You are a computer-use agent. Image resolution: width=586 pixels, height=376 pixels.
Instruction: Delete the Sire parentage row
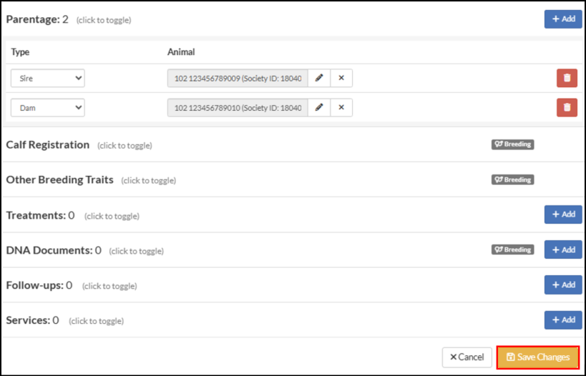click(567, 78)
